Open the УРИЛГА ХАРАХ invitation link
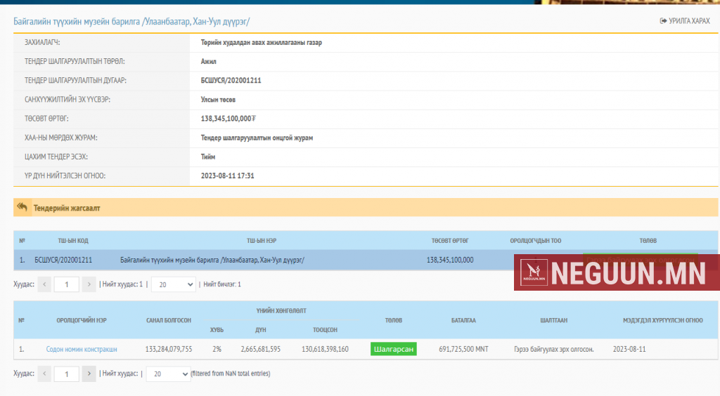This screenshot has width=720, height=396. (x=684, y=21)
